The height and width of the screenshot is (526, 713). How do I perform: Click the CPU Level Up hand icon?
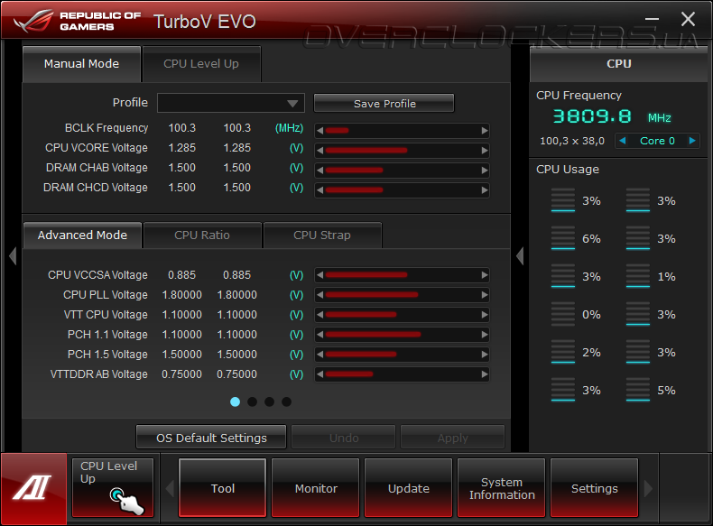coord(127,501)
